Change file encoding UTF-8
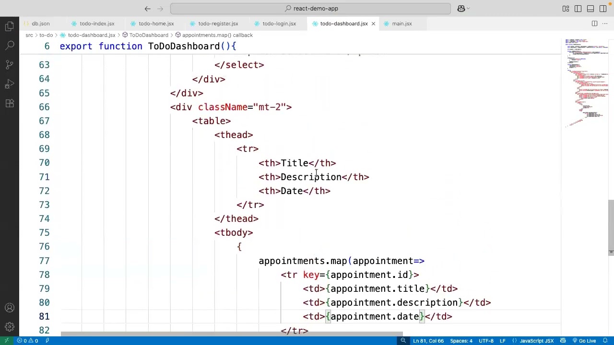 pyautogui.click(x=486, y=341)
